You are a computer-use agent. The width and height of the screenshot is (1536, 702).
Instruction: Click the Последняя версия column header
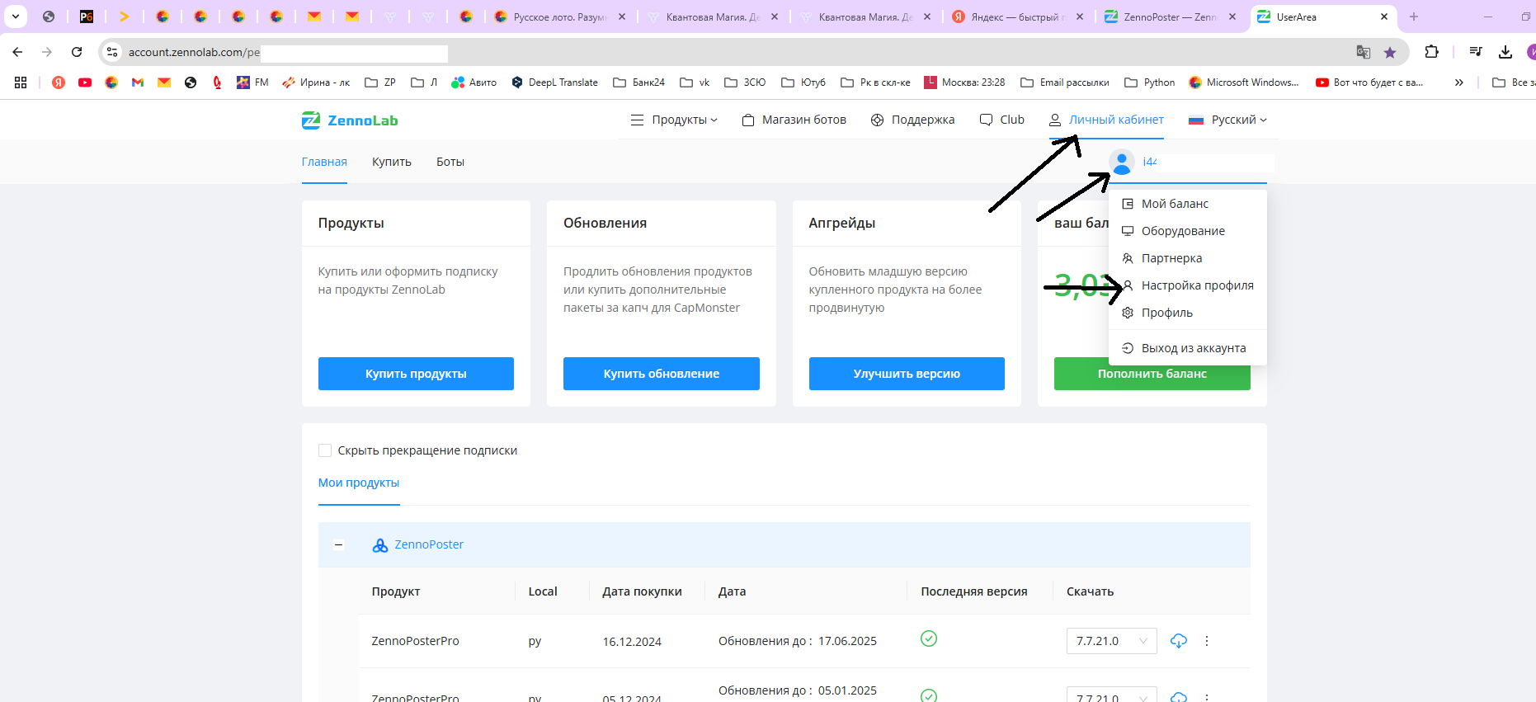[974, 591]
